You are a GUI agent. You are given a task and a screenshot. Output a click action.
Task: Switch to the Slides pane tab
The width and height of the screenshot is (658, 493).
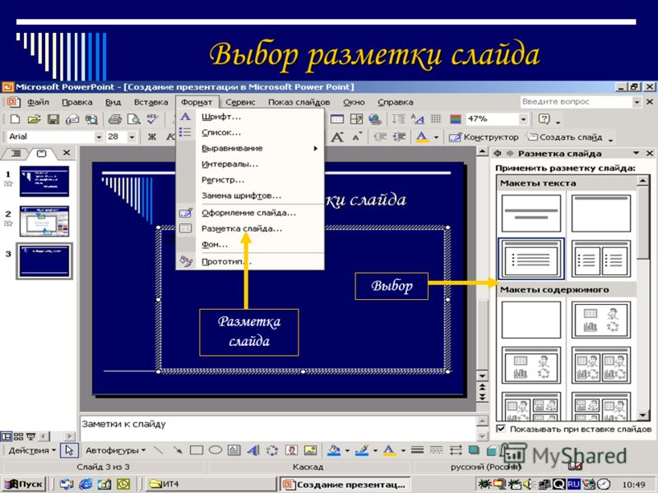[x=42, y=154]
